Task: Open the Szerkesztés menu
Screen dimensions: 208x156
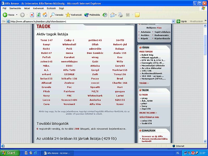Action: point(15,8)
